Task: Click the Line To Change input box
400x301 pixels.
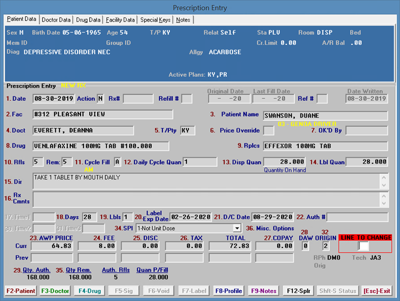Action: point(364,246)
